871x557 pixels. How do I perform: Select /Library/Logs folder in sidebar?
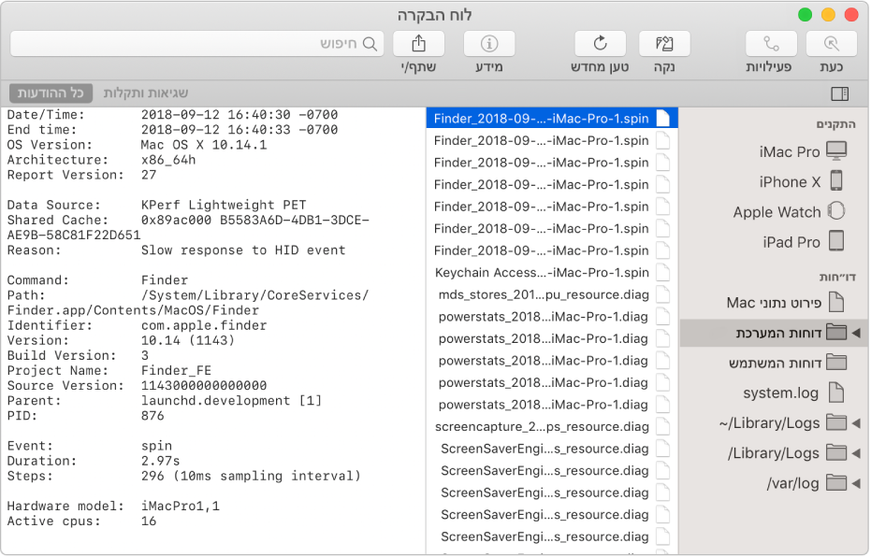pyautogui.click(x=775, y=453)
